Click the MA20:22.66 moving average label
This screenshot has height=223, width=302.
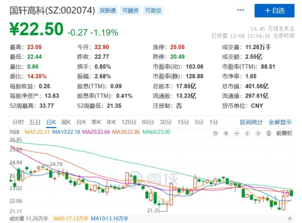point(96,132)
